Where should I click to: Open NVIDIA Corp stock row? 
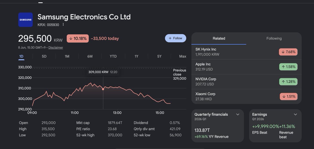click(246, 82)
